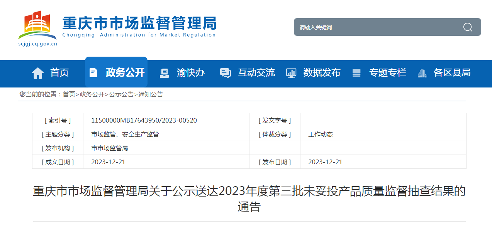Viewport: 492px width, 227px height.
Task: Click the 首页 breadcrumb link
Action: tap(69, 94)
